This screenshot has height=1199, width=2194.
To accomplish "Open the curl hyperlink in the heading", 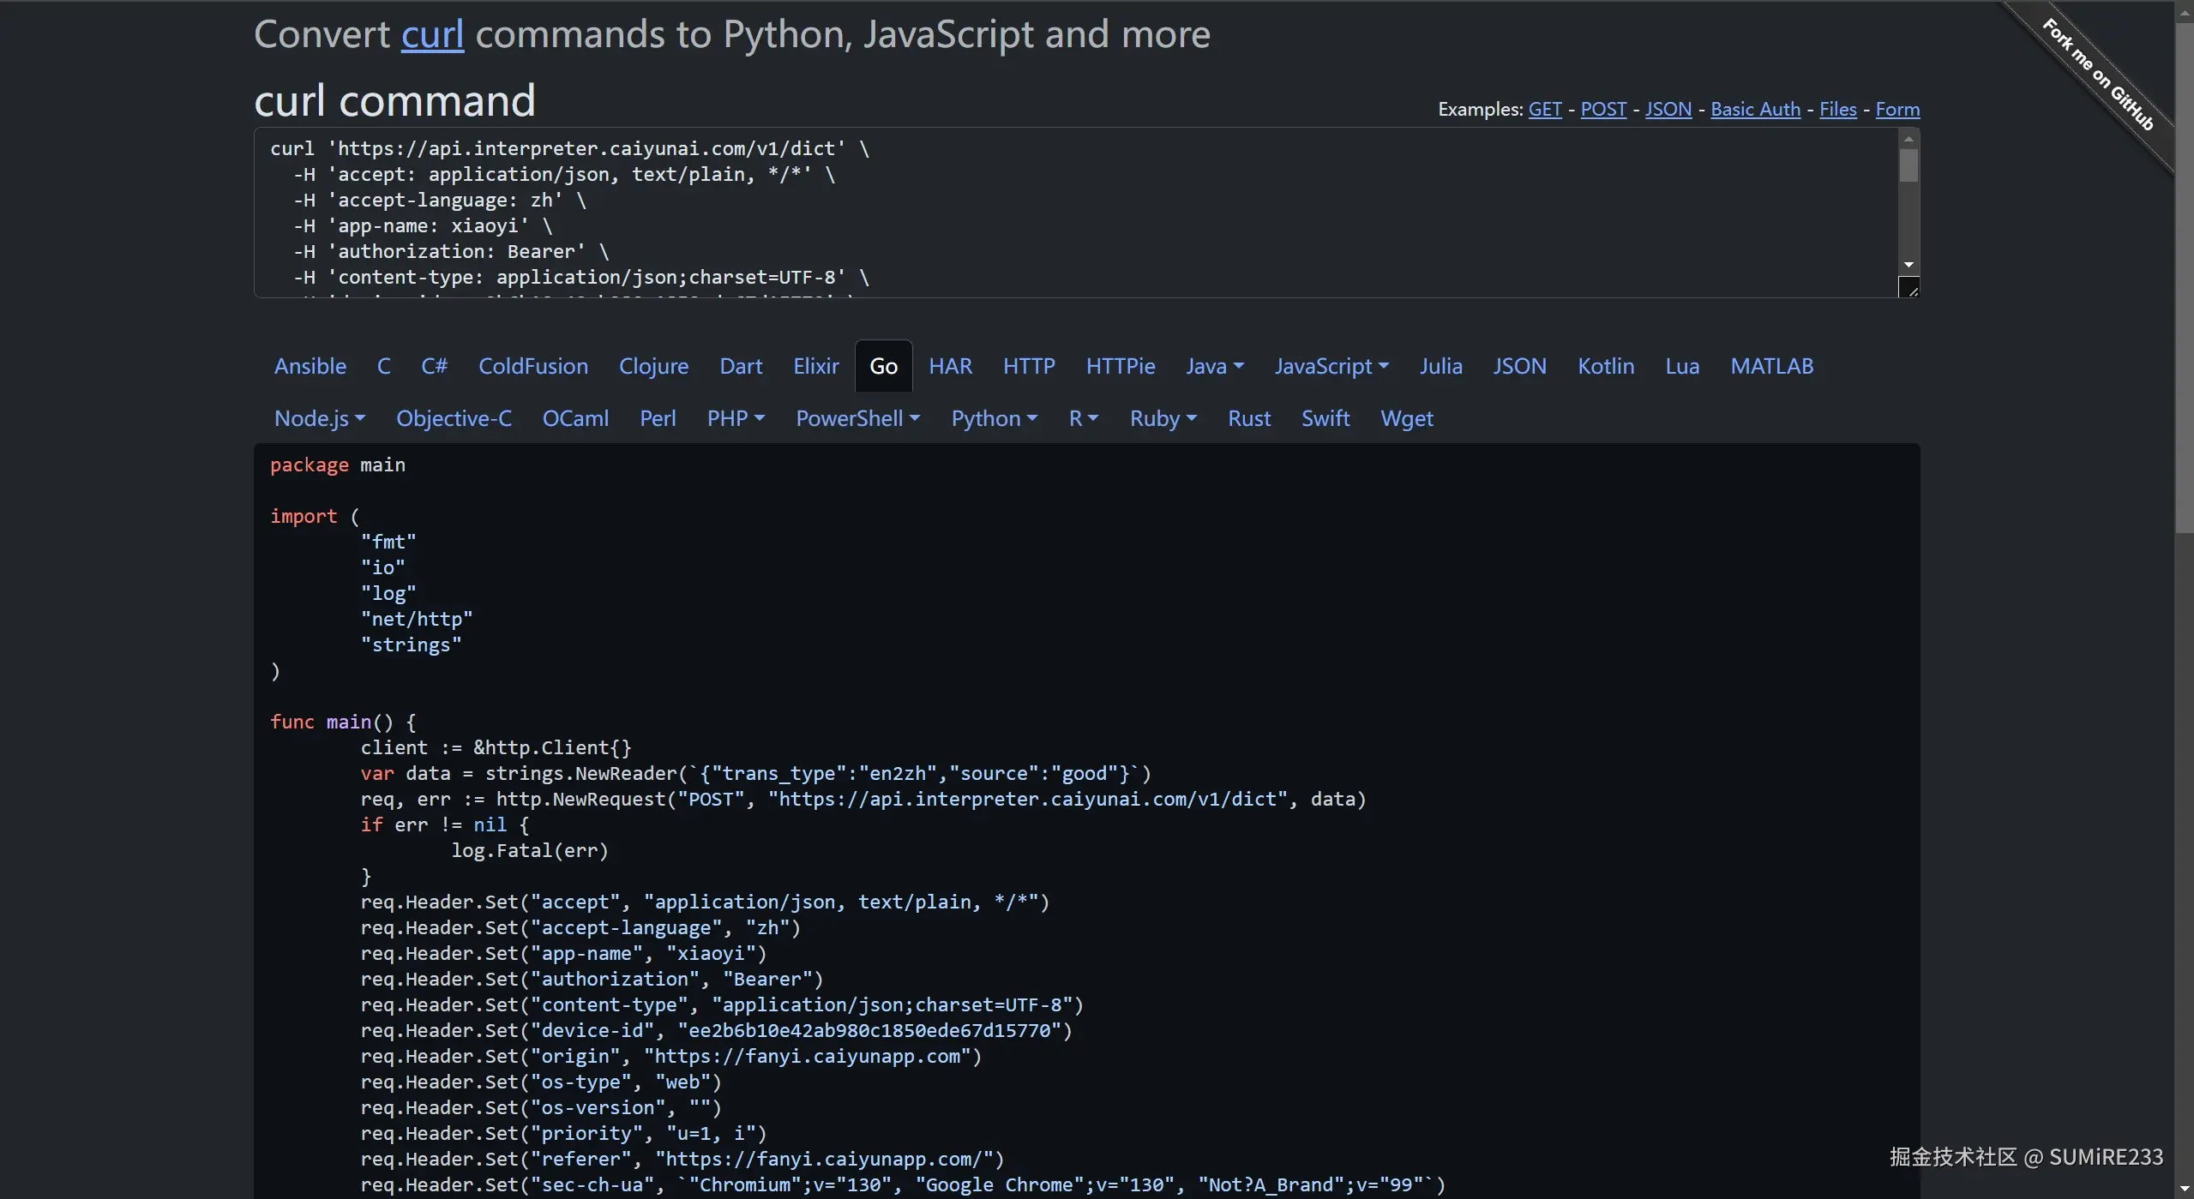I will [x=432, y=35].
